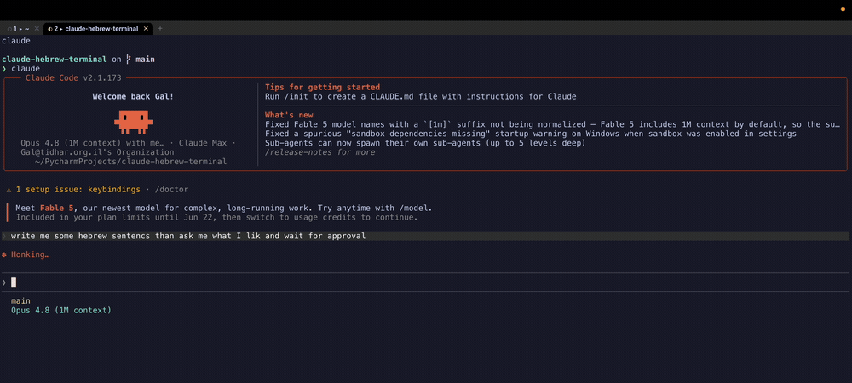The width and height of the screenshot is (852, 383).
Task: Click the 'Opus 4.8 (1M context) with me…' line
Action: pos(129,143)
